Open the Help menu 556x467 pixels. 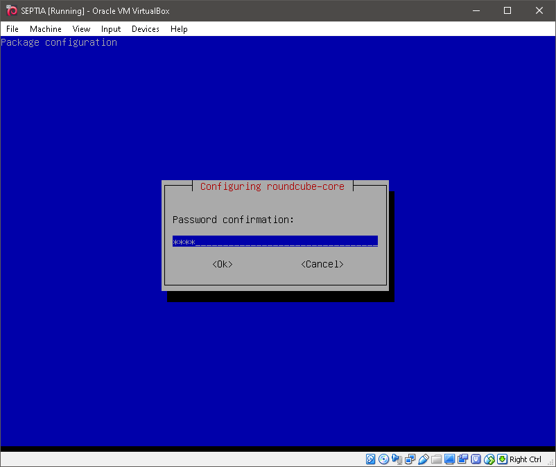tap(179, 29)
